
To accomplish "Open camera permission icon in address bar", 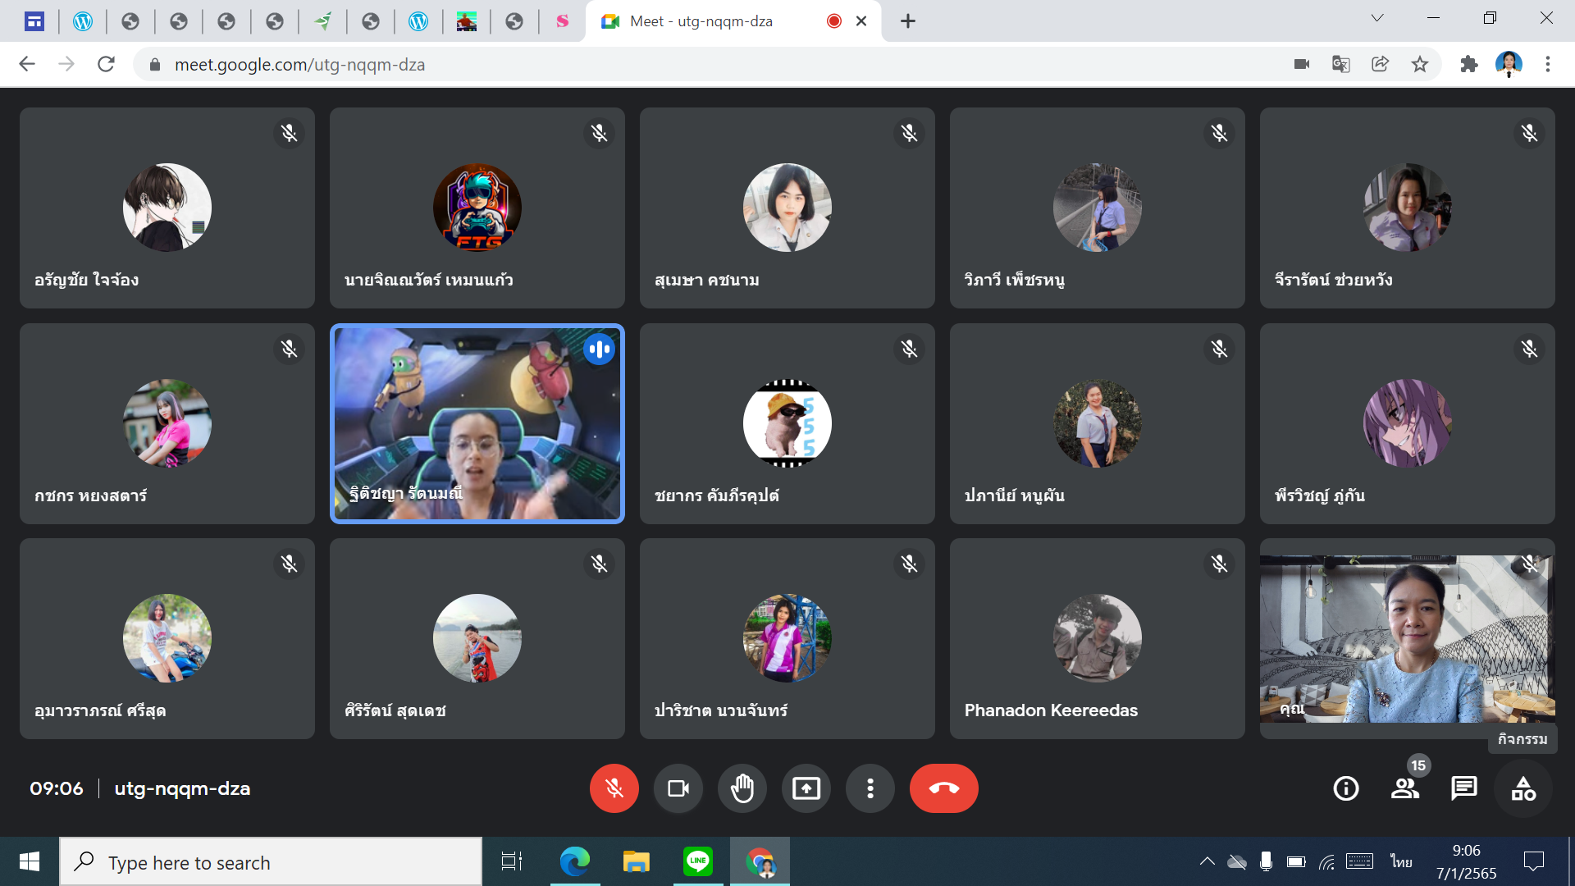I will 1301,64.
